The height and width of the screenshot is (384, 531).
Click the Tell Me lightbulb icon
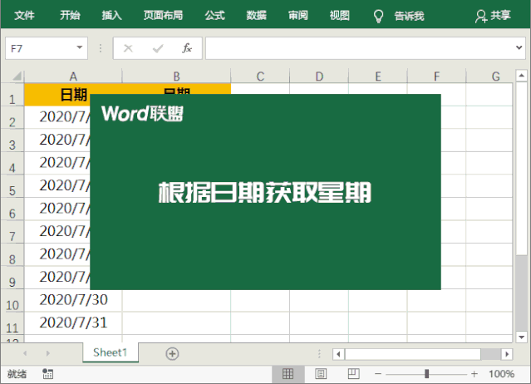[x=378, y=16]
